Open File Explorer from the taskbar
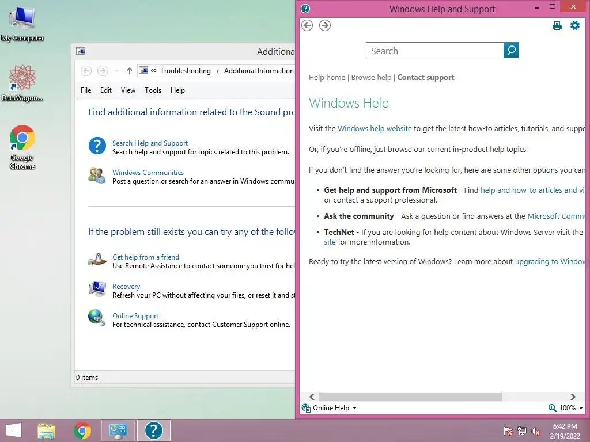 (x=46, y=430)
